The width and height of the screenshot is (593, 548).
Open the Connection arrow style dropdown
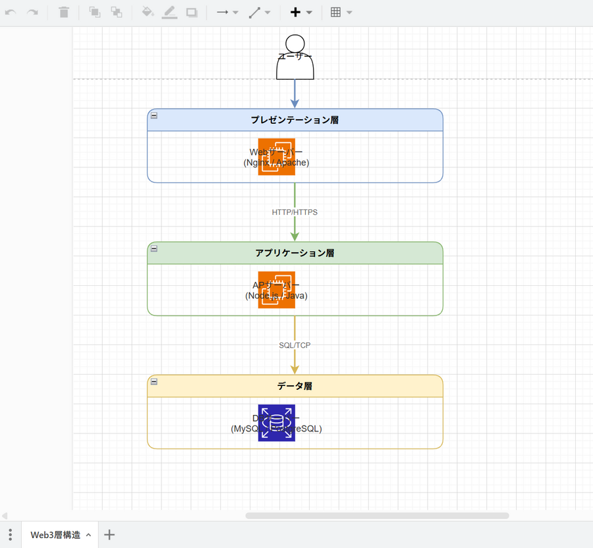[227, 13]
